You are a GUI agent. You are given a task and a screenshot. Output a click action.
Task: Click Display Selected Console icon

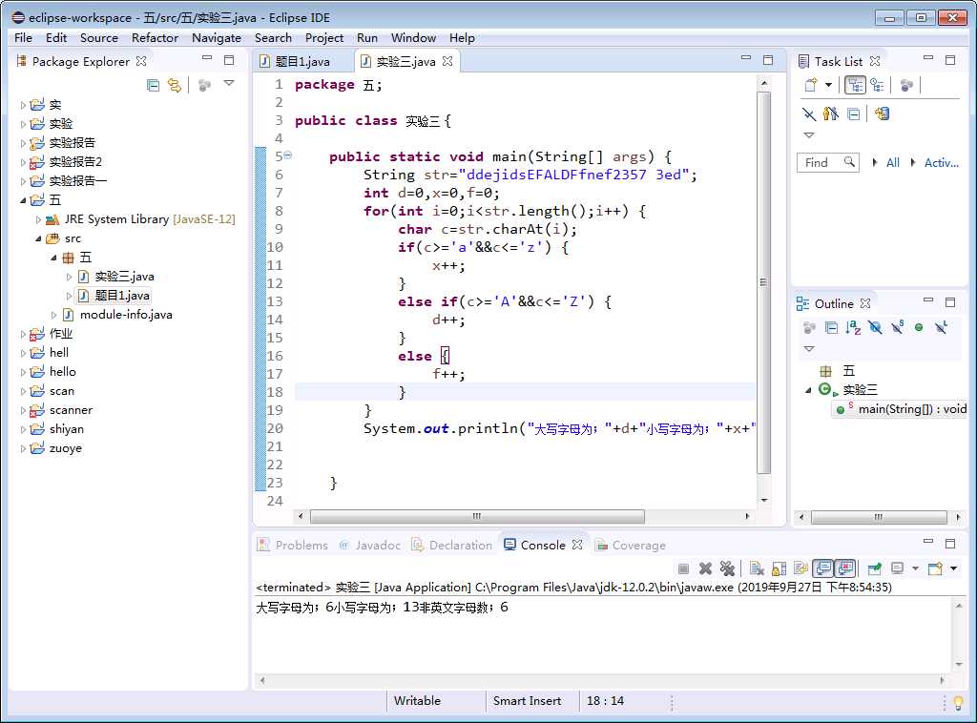pos(897,568)
